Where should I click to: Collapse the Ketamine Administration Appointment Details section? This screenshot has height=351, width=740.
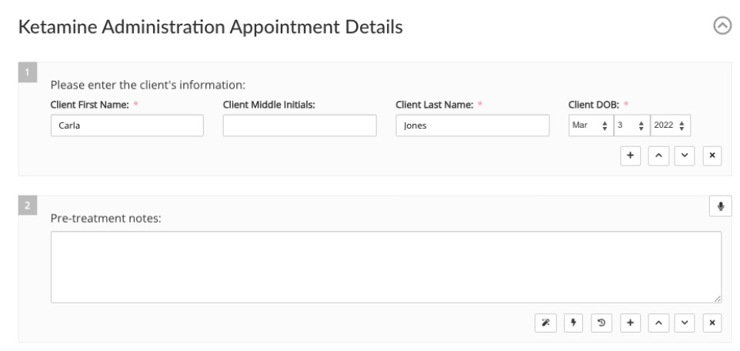pyautogui.click(x=722, y=26)
